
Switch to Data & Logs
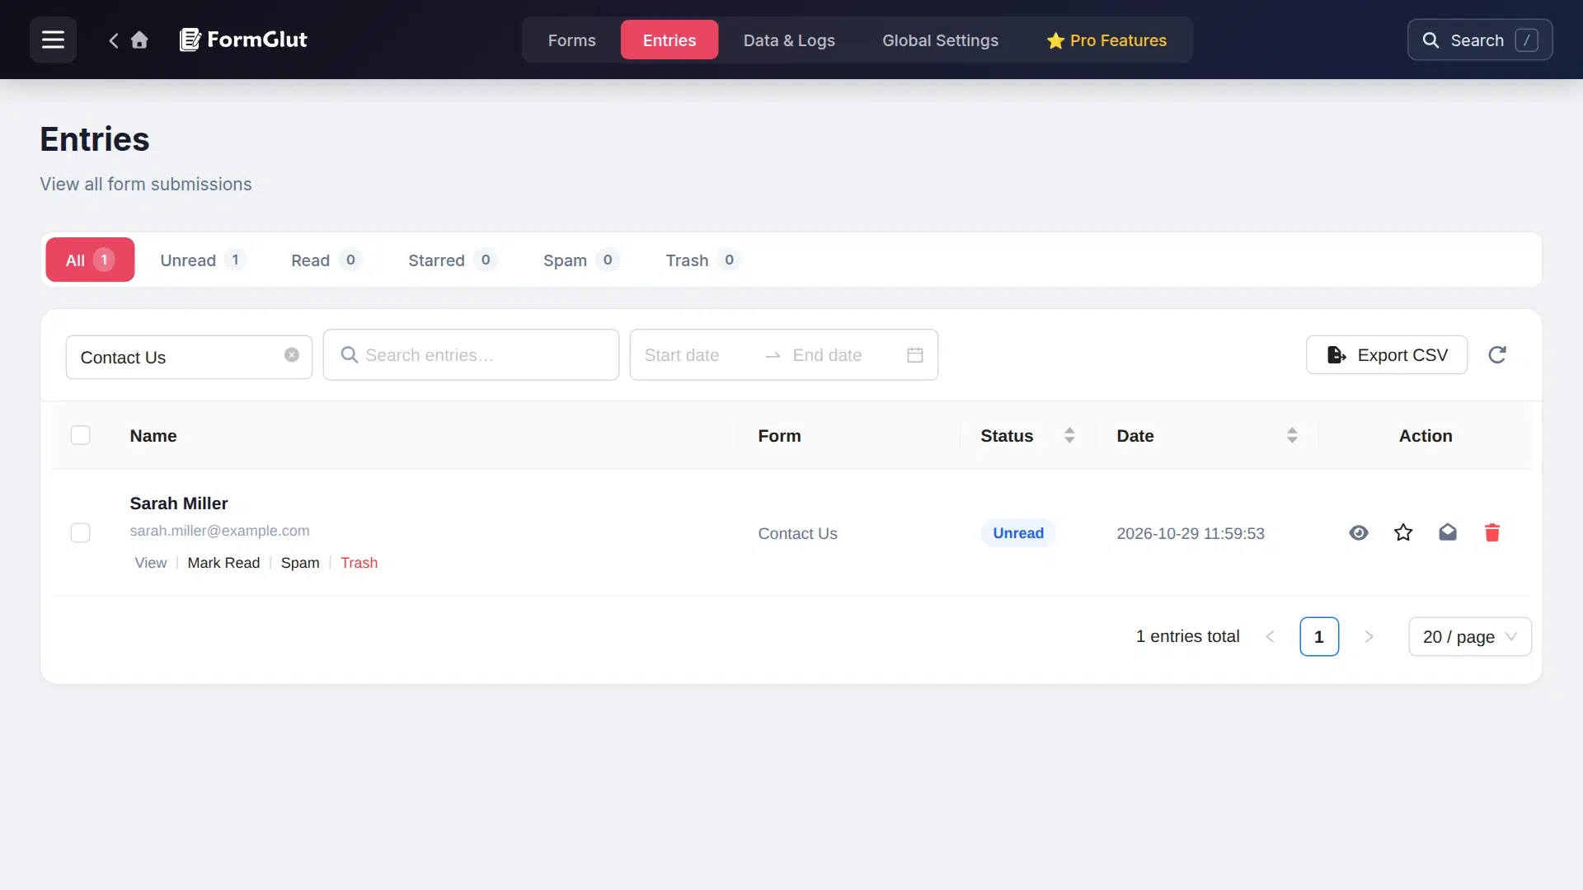789,40
